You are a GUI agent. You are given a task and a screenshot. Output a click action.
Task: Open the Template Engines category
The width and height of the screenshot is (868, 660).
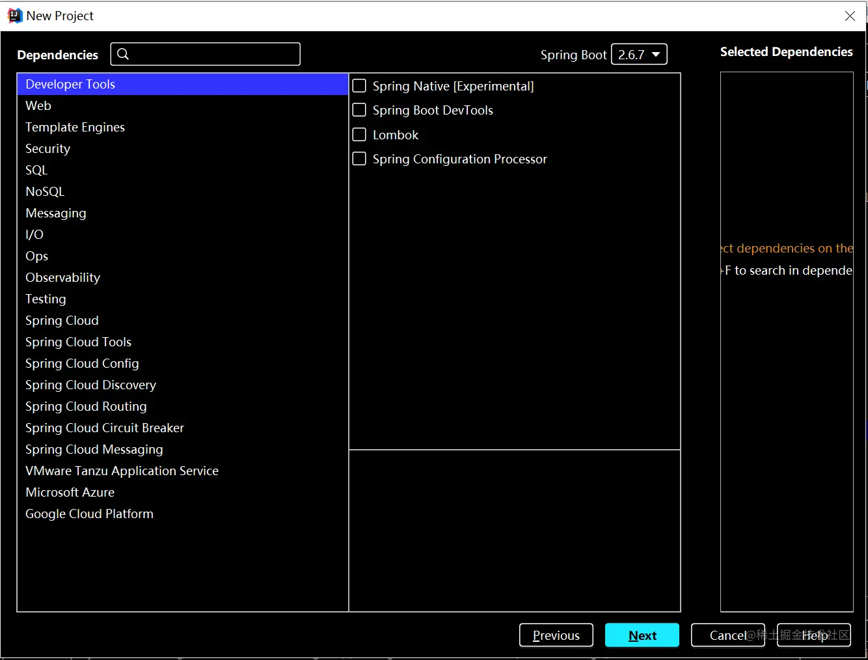click(x=183, y=127)
